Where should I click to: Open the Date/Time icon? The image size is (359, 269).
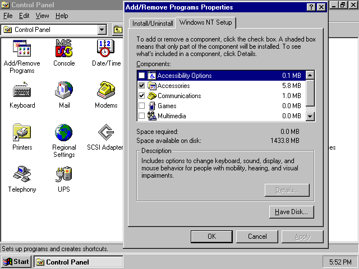pyautogui.click(x=105, y=48)
